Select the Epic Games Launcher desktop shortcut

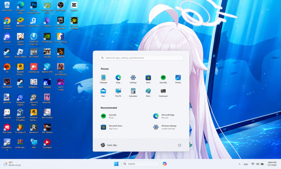pyautogui.click(x=61, y=23)
